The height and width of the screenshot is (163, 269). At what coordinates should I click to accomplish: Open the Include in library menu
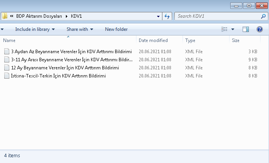(x=35, y=29)
